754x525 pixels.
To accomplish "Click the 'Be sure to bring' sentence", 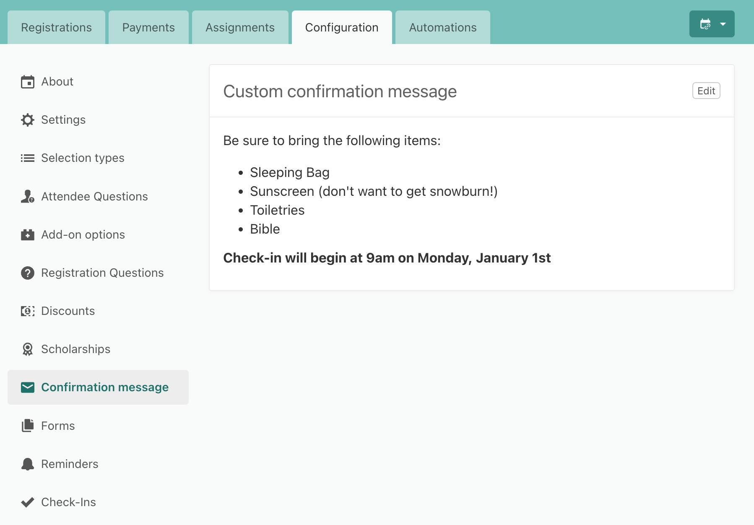I will [332, 140].
